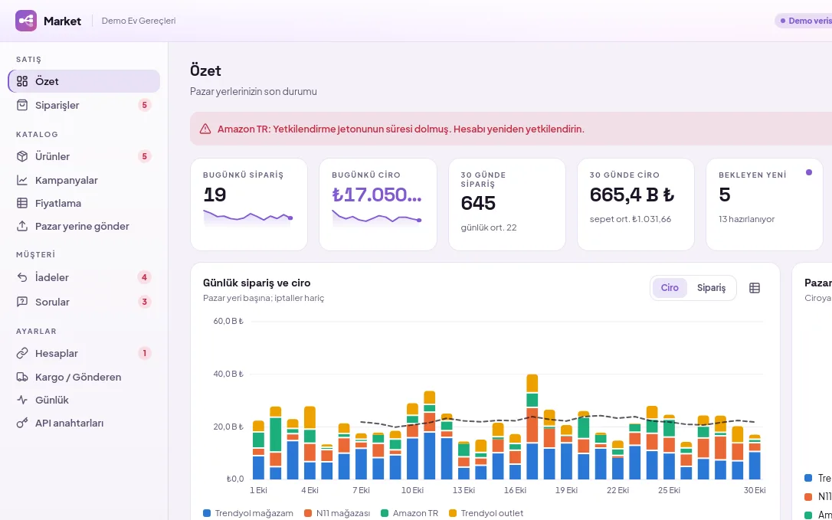The height and width of the screenshot is (520, 832).
Task: Toggle Trendyol mağazam legend series
Action: 248,513
